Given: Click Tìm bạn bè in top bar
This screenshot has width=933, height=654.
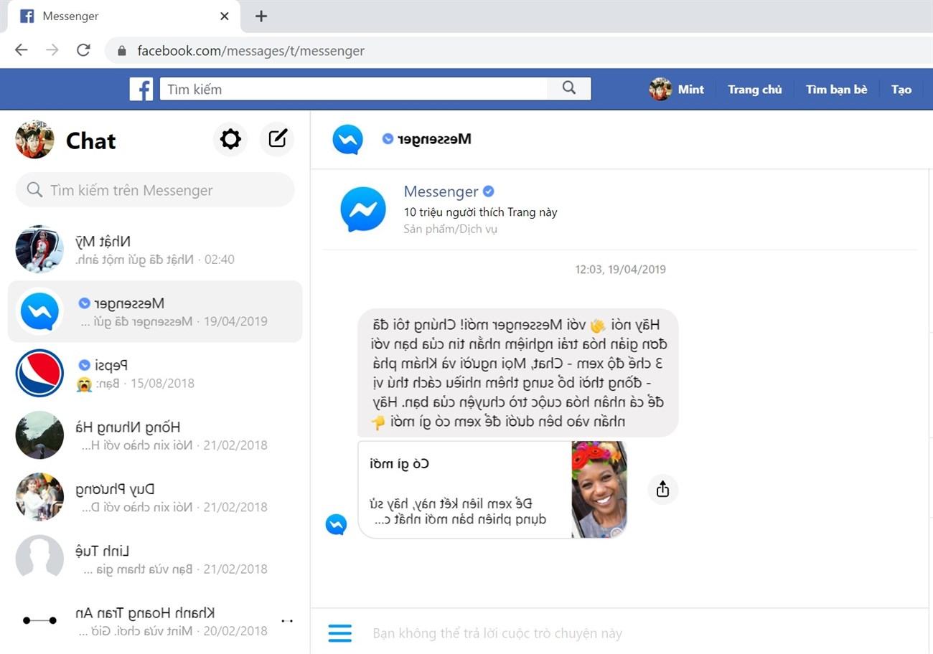Looking at the screenshot, I should (x=836, y=89).
